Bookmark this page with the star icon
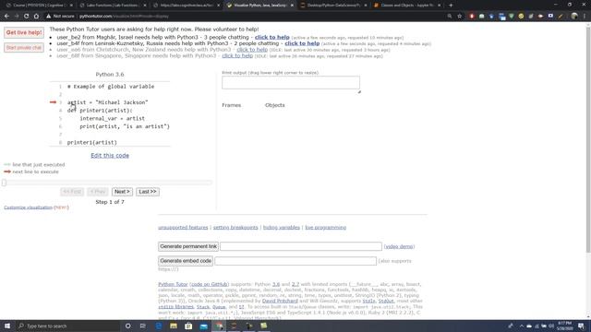This screenshot has height=332, width=591. (460, 17)
